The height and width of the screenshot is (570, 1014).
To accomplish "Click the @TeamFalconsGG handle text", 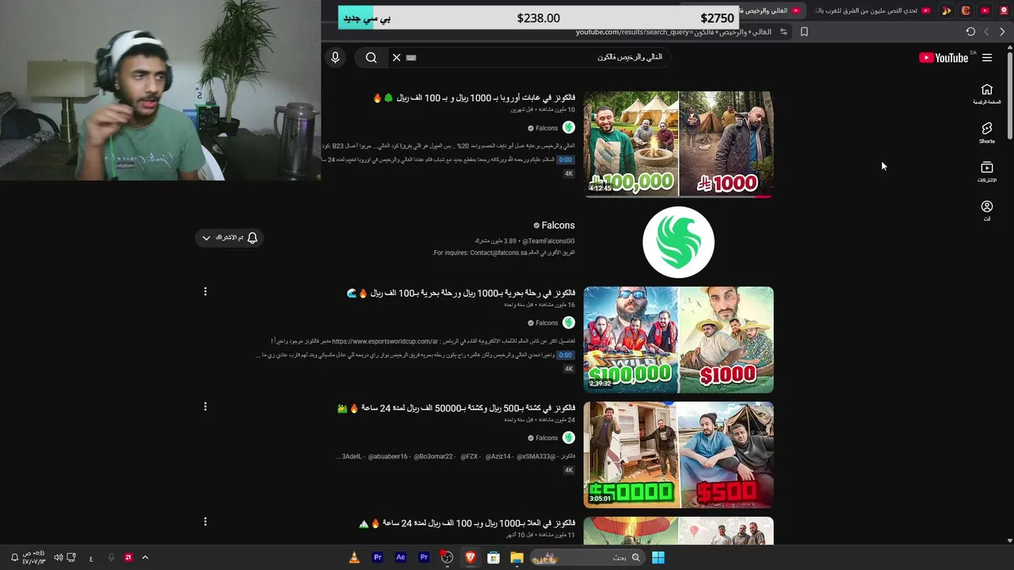I will [x=548, y=241].
